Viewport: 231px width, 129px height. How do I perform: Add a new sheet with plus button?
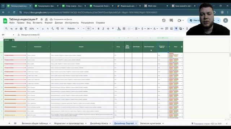(9, 123)
